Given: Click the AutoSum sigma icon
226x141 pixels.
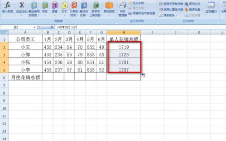Looking at the screenshot, I should [x=22, y=5].
